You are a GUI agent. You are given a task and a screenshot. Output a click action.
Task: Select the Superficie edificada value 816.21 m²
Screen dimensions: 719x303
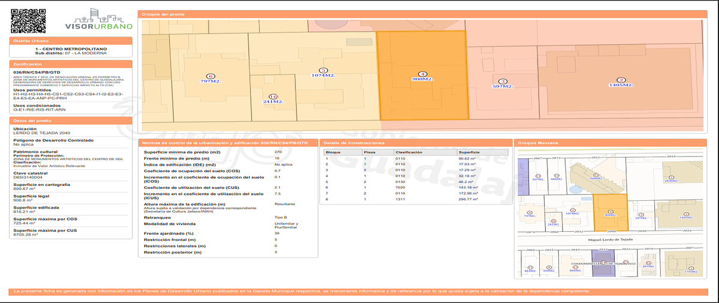(x=23, y=212)
